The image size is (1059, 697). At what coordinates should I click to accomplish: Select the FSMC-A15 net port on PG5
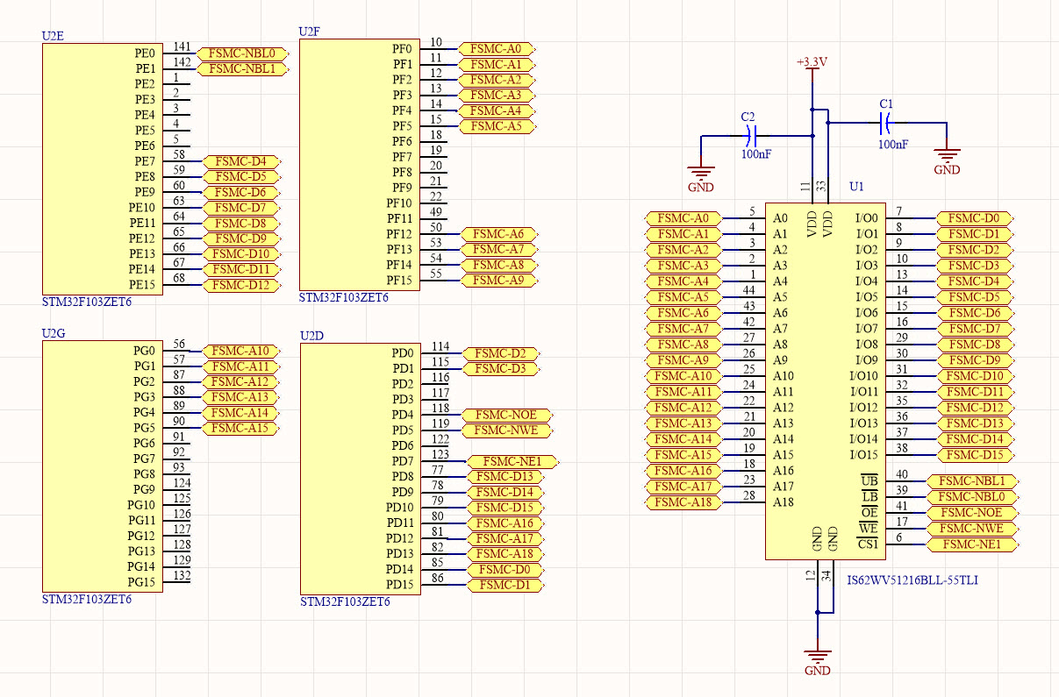[240, 428]
